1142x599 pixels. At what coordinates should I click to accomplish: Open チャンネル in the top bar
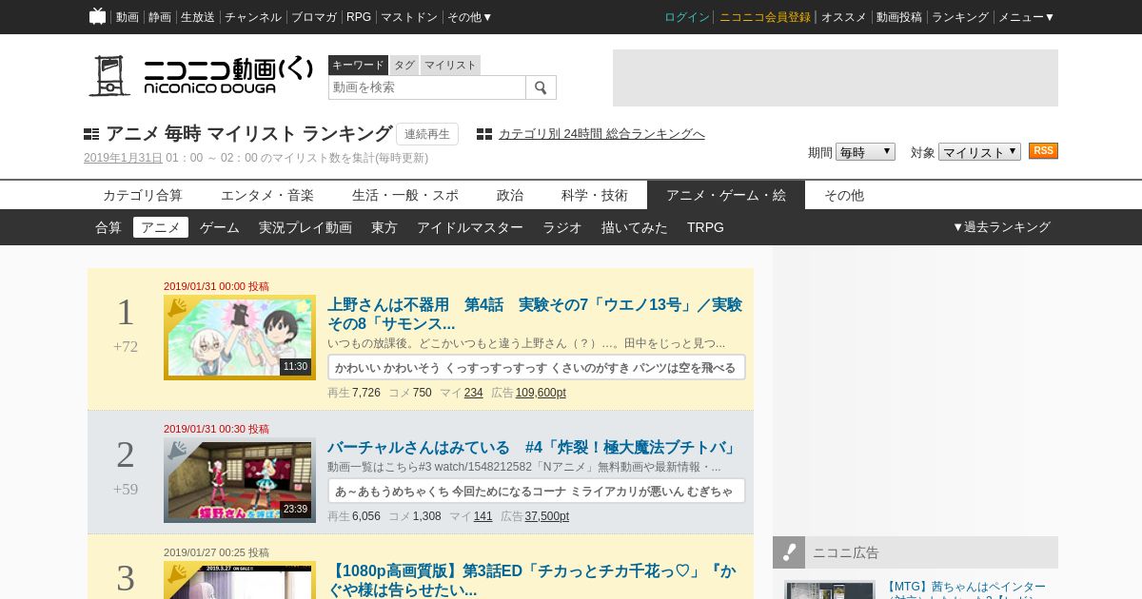point(253,17)
